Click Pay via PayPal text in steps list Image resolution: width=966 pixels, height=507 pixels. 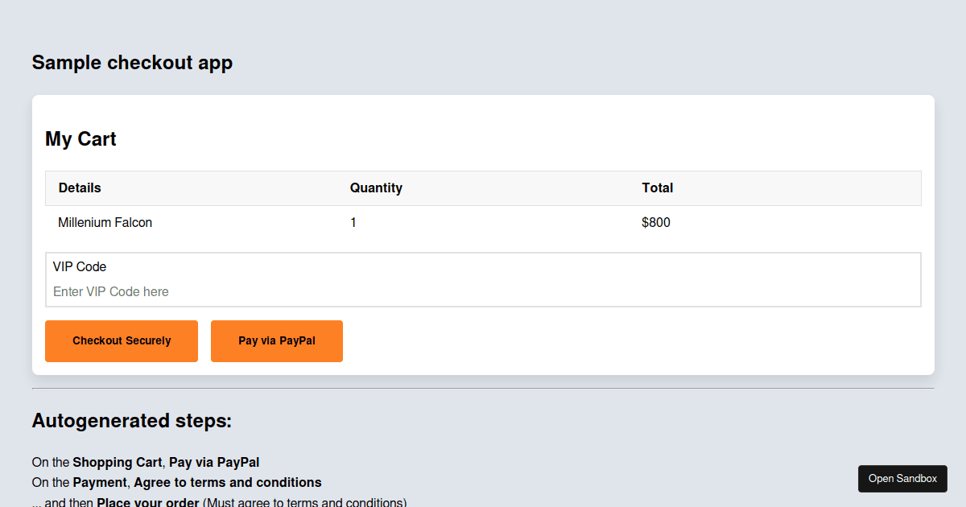click(214, 462)
